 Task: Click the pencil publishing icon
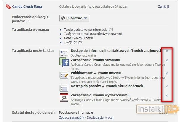point(64,75)
